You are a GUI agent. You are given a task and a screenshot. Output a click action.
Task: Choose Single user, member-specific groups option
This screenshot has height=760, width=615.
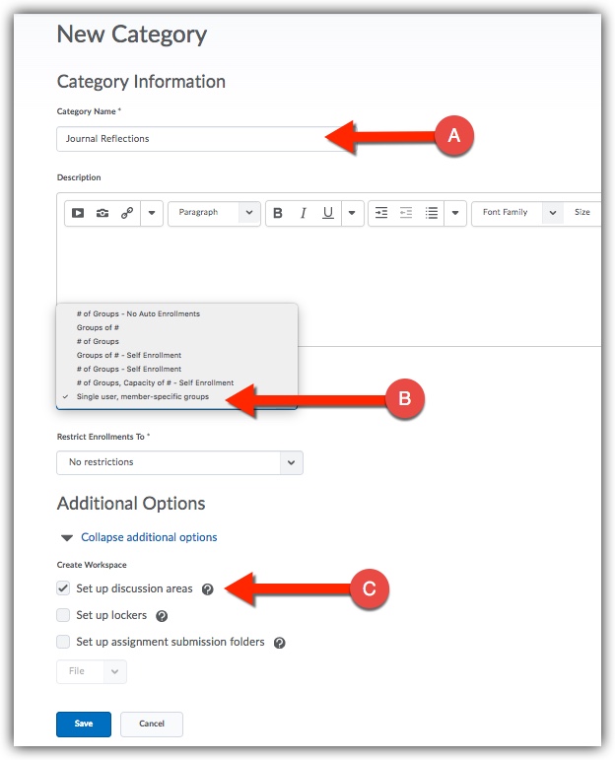point(142,396)
